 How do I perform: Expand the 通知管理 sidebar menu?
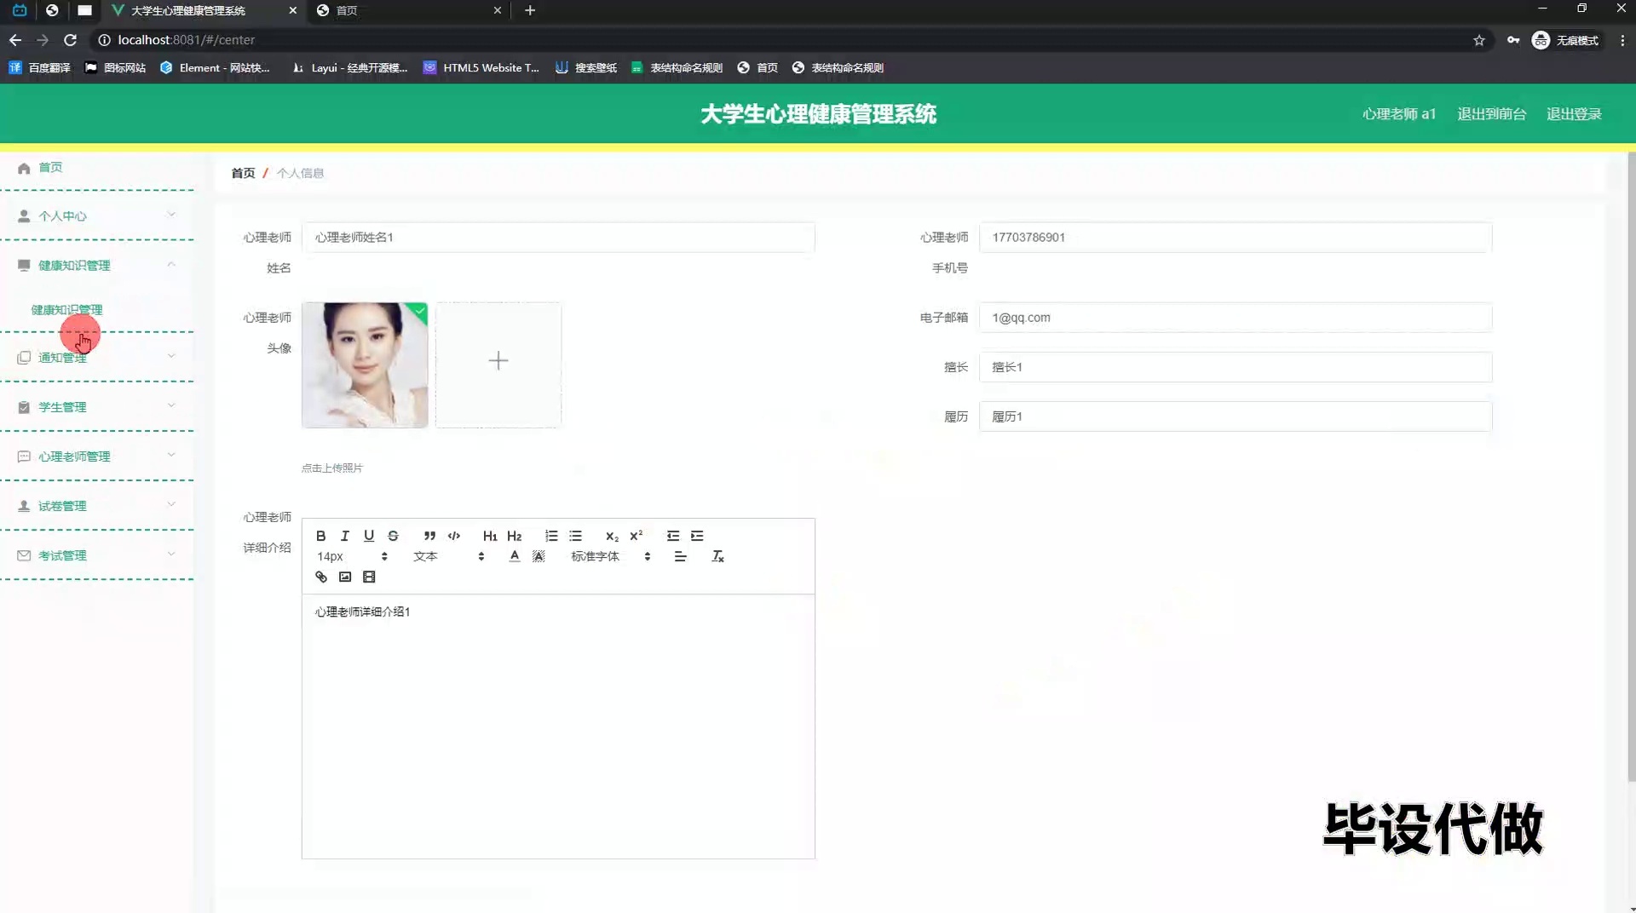point(97,358)
